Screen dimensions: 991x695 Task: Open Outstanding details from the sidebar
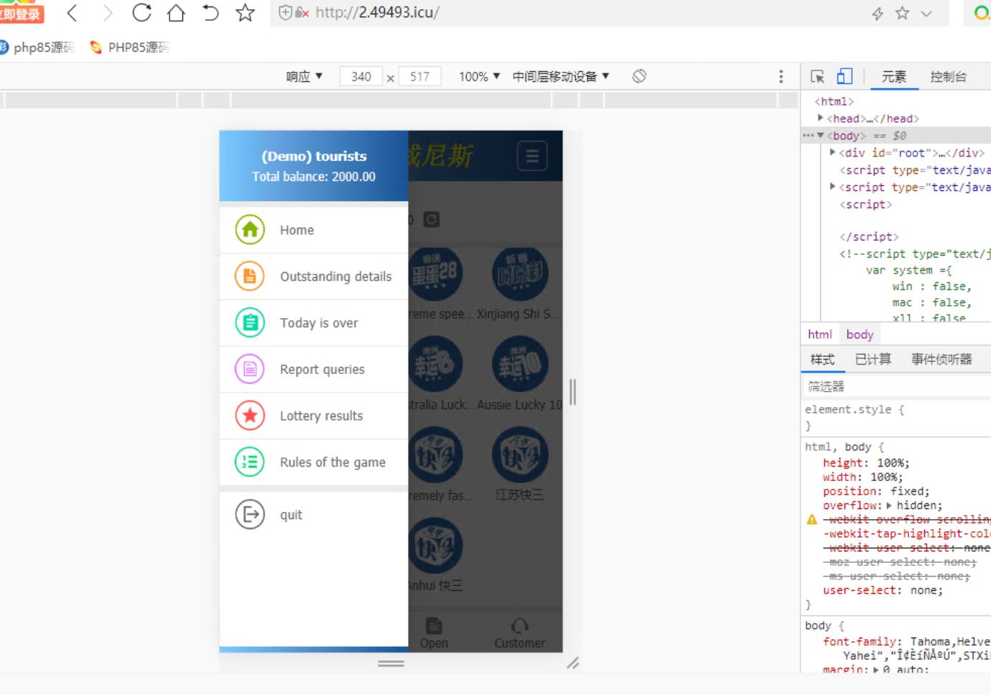click(335, 276)
